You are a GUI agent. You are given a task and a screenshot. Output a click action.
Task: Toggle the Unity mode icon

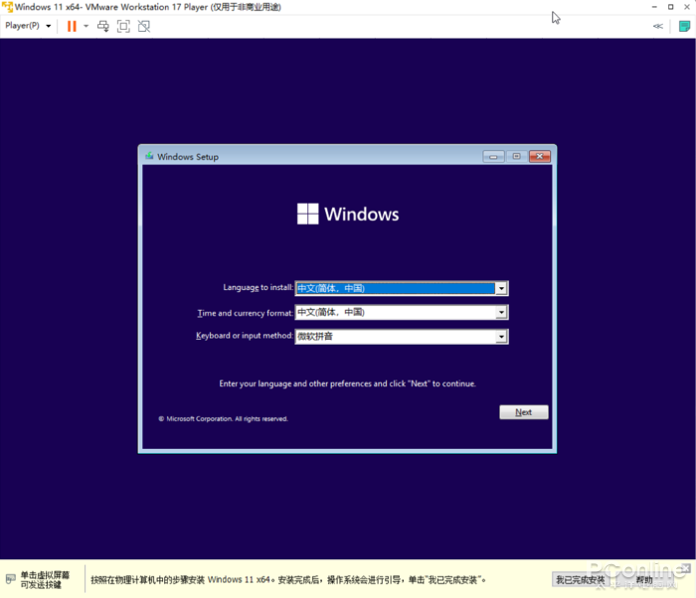144,26
